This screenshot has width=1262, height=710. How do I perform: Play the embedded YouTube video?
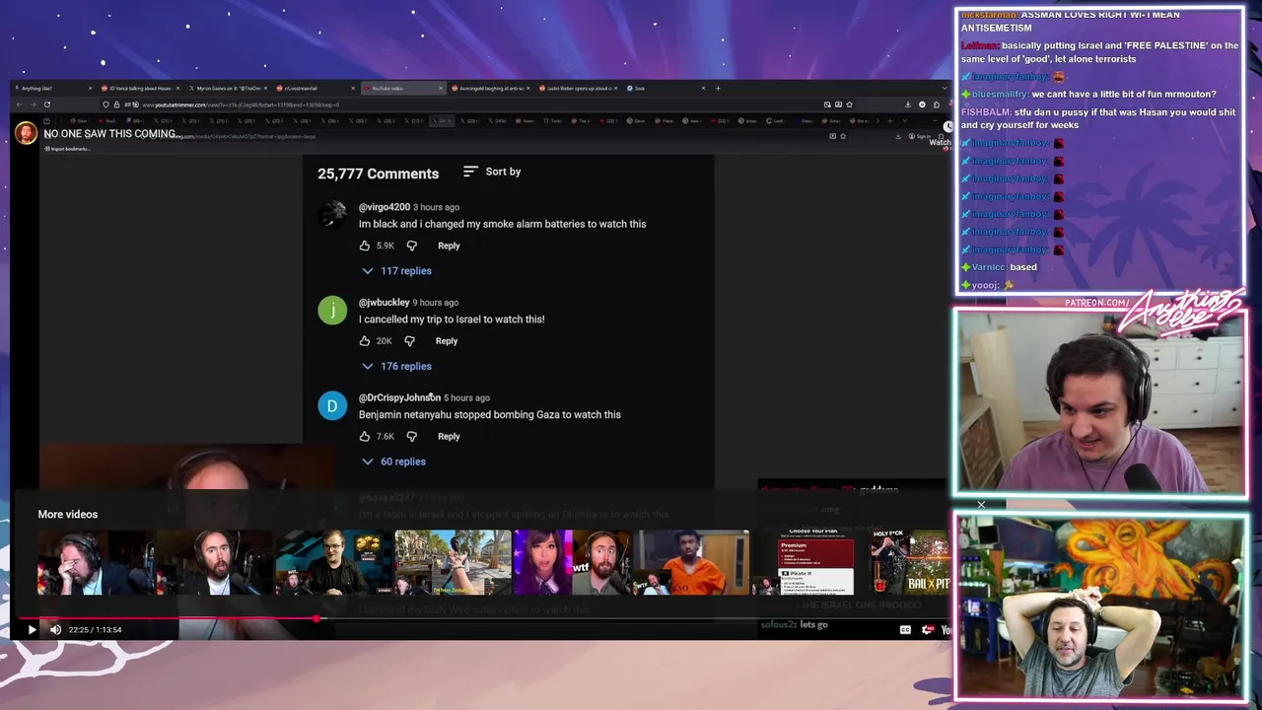point(32,629)
